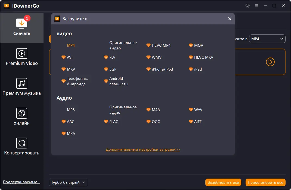Select Оригинальное видео format option

[123, 45]
